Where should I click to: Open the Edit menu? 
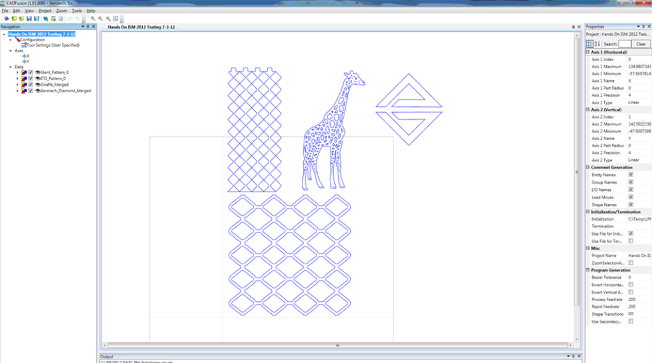16,11
